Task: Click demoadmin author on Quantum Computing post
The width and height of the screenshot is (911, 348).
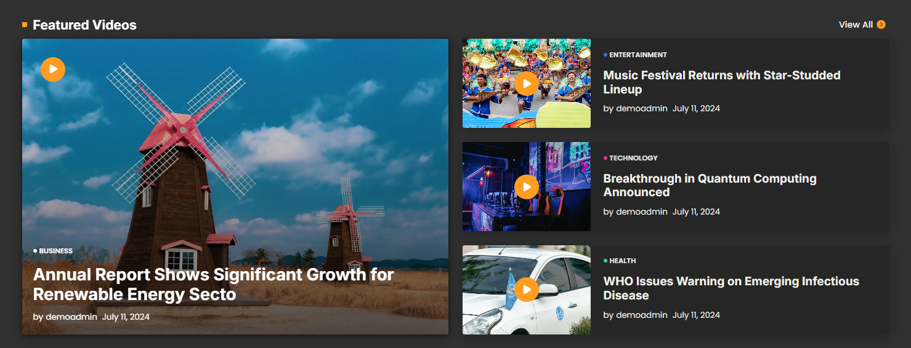Action: [x=642, y=212]
